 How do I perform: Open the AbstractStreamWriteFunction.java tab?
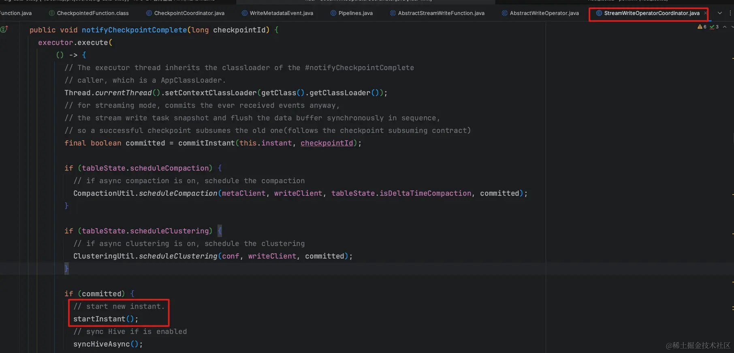[437, 13]
